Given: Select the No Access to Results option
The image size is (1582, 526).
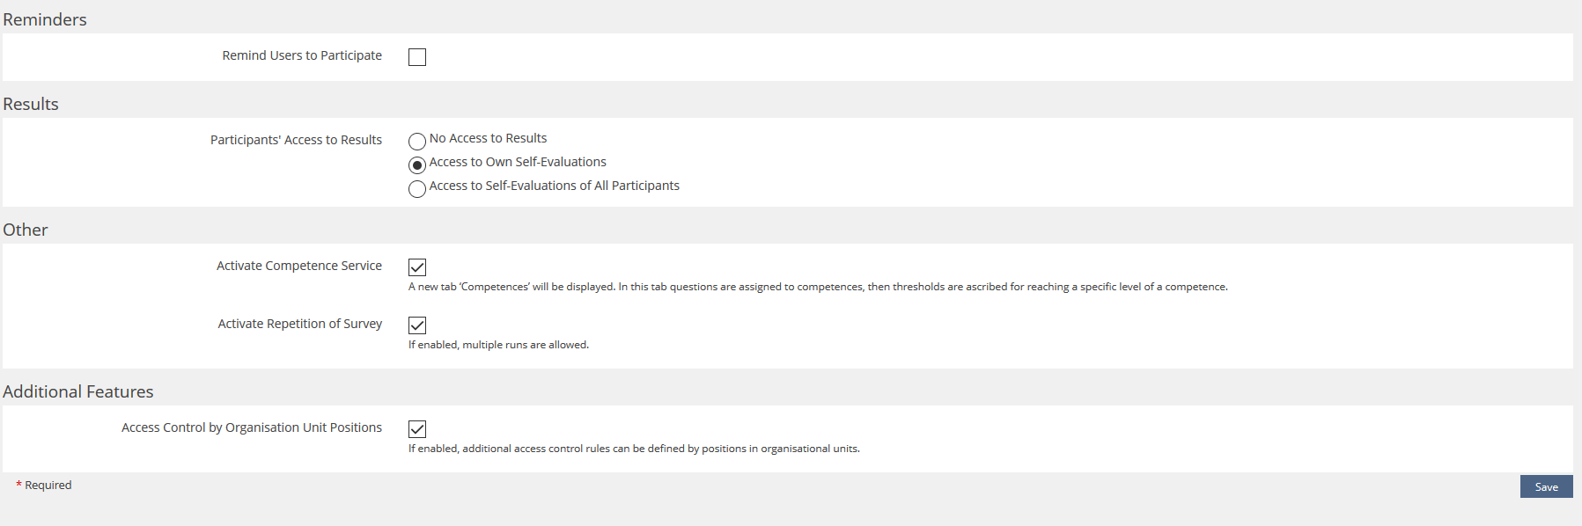Looking at the screenshot, I should click(x=417, y=141).
